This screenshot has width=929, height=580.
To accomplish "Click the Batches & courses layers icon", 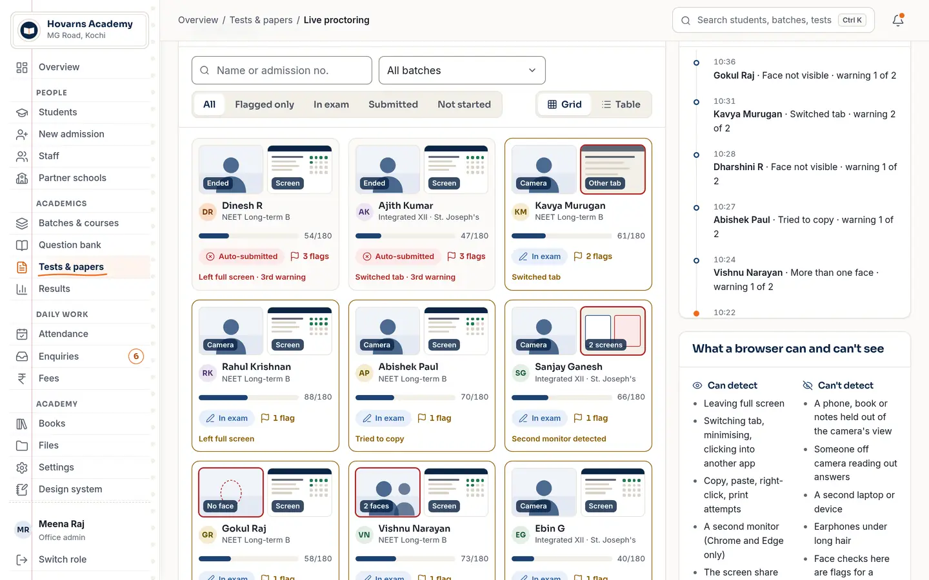I will pyautogui.click(x=22, y=223).
